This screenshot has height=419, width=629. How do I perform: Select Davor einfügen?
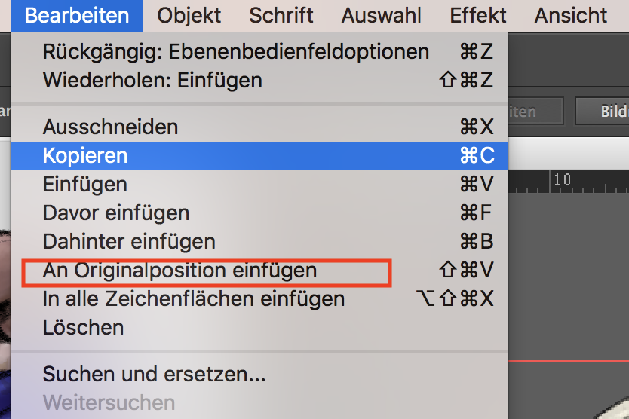pyautogui.click(x=259, y=213)
